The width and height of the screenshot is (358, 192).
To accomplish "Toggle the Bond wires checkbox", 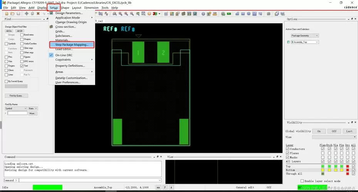I will [22, 35].
